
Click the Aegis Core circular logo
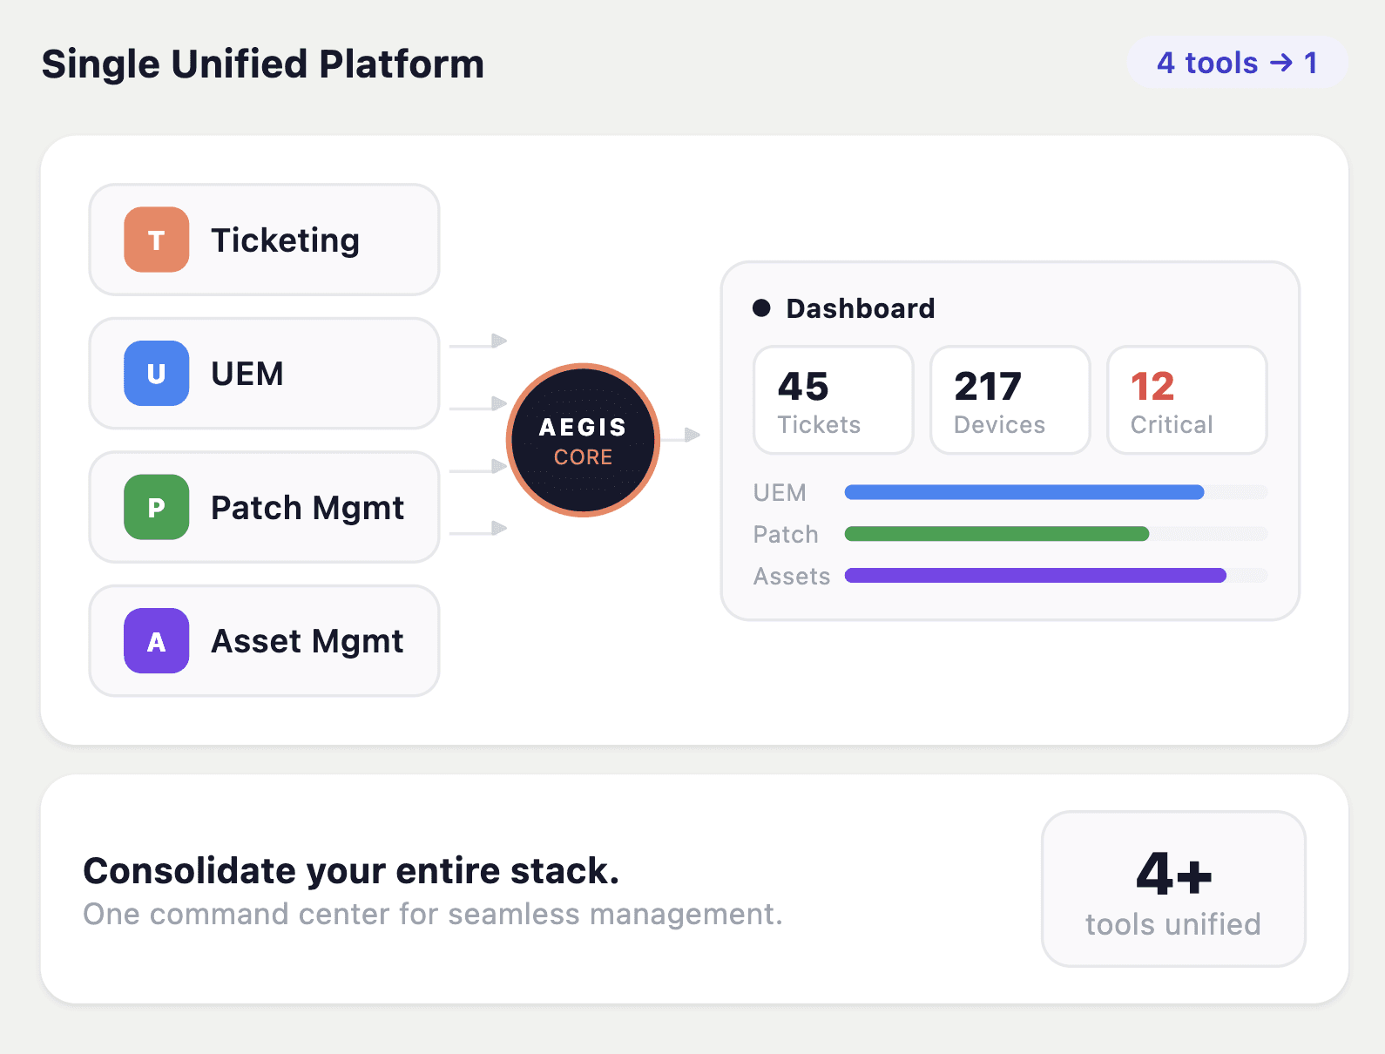(583, 440)
